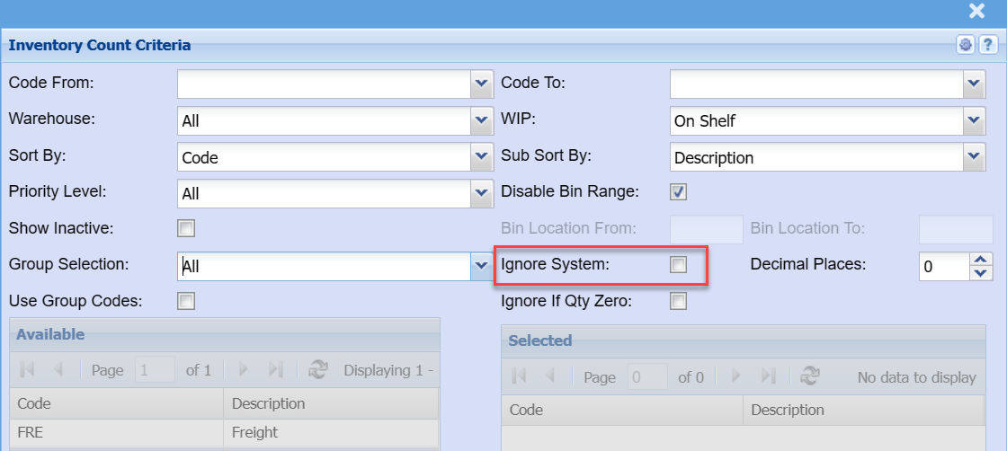Uncheck the Disable Bin Range checkbox
This screenshot has width=1007, height=451.
coord(679,192)
